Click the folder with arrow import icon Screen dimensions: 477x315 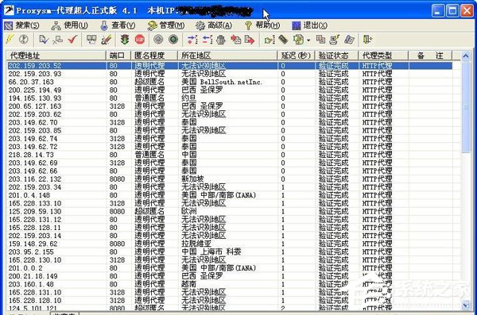point(270,40)
